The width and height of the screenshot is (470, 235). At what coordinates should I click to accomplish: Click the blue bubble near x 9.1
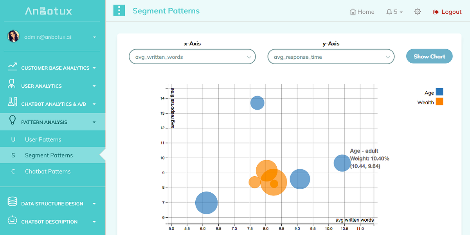(300, 179)
